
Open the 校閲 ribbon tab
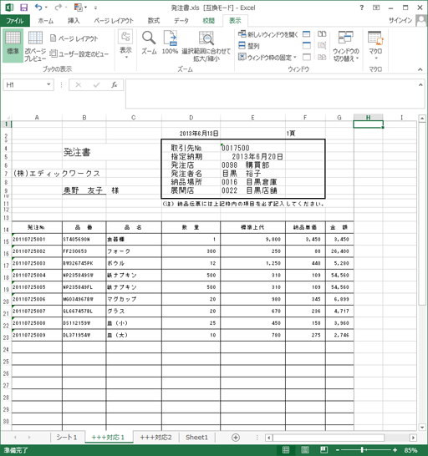[x=208, y=21]
